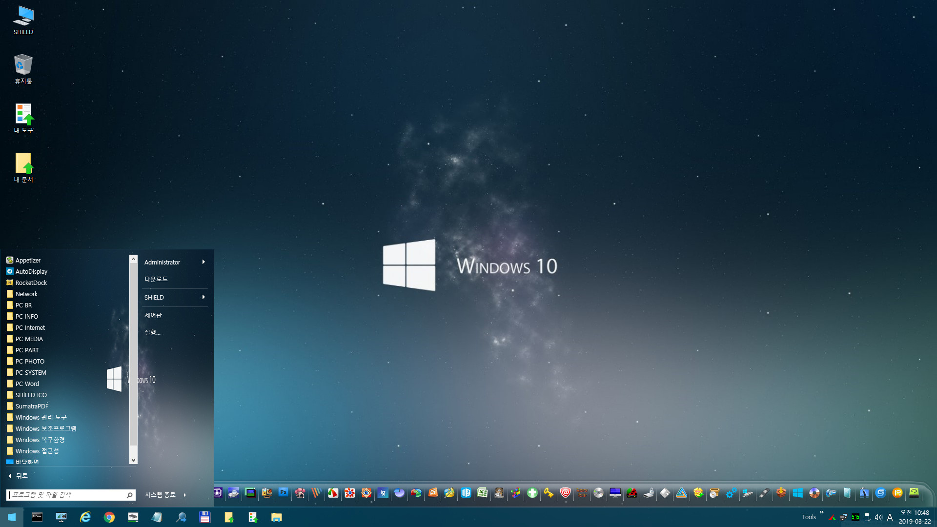Open the red shield @ dock icon
937x527 pixels.
pyautogui.click(x=565, y=493)
